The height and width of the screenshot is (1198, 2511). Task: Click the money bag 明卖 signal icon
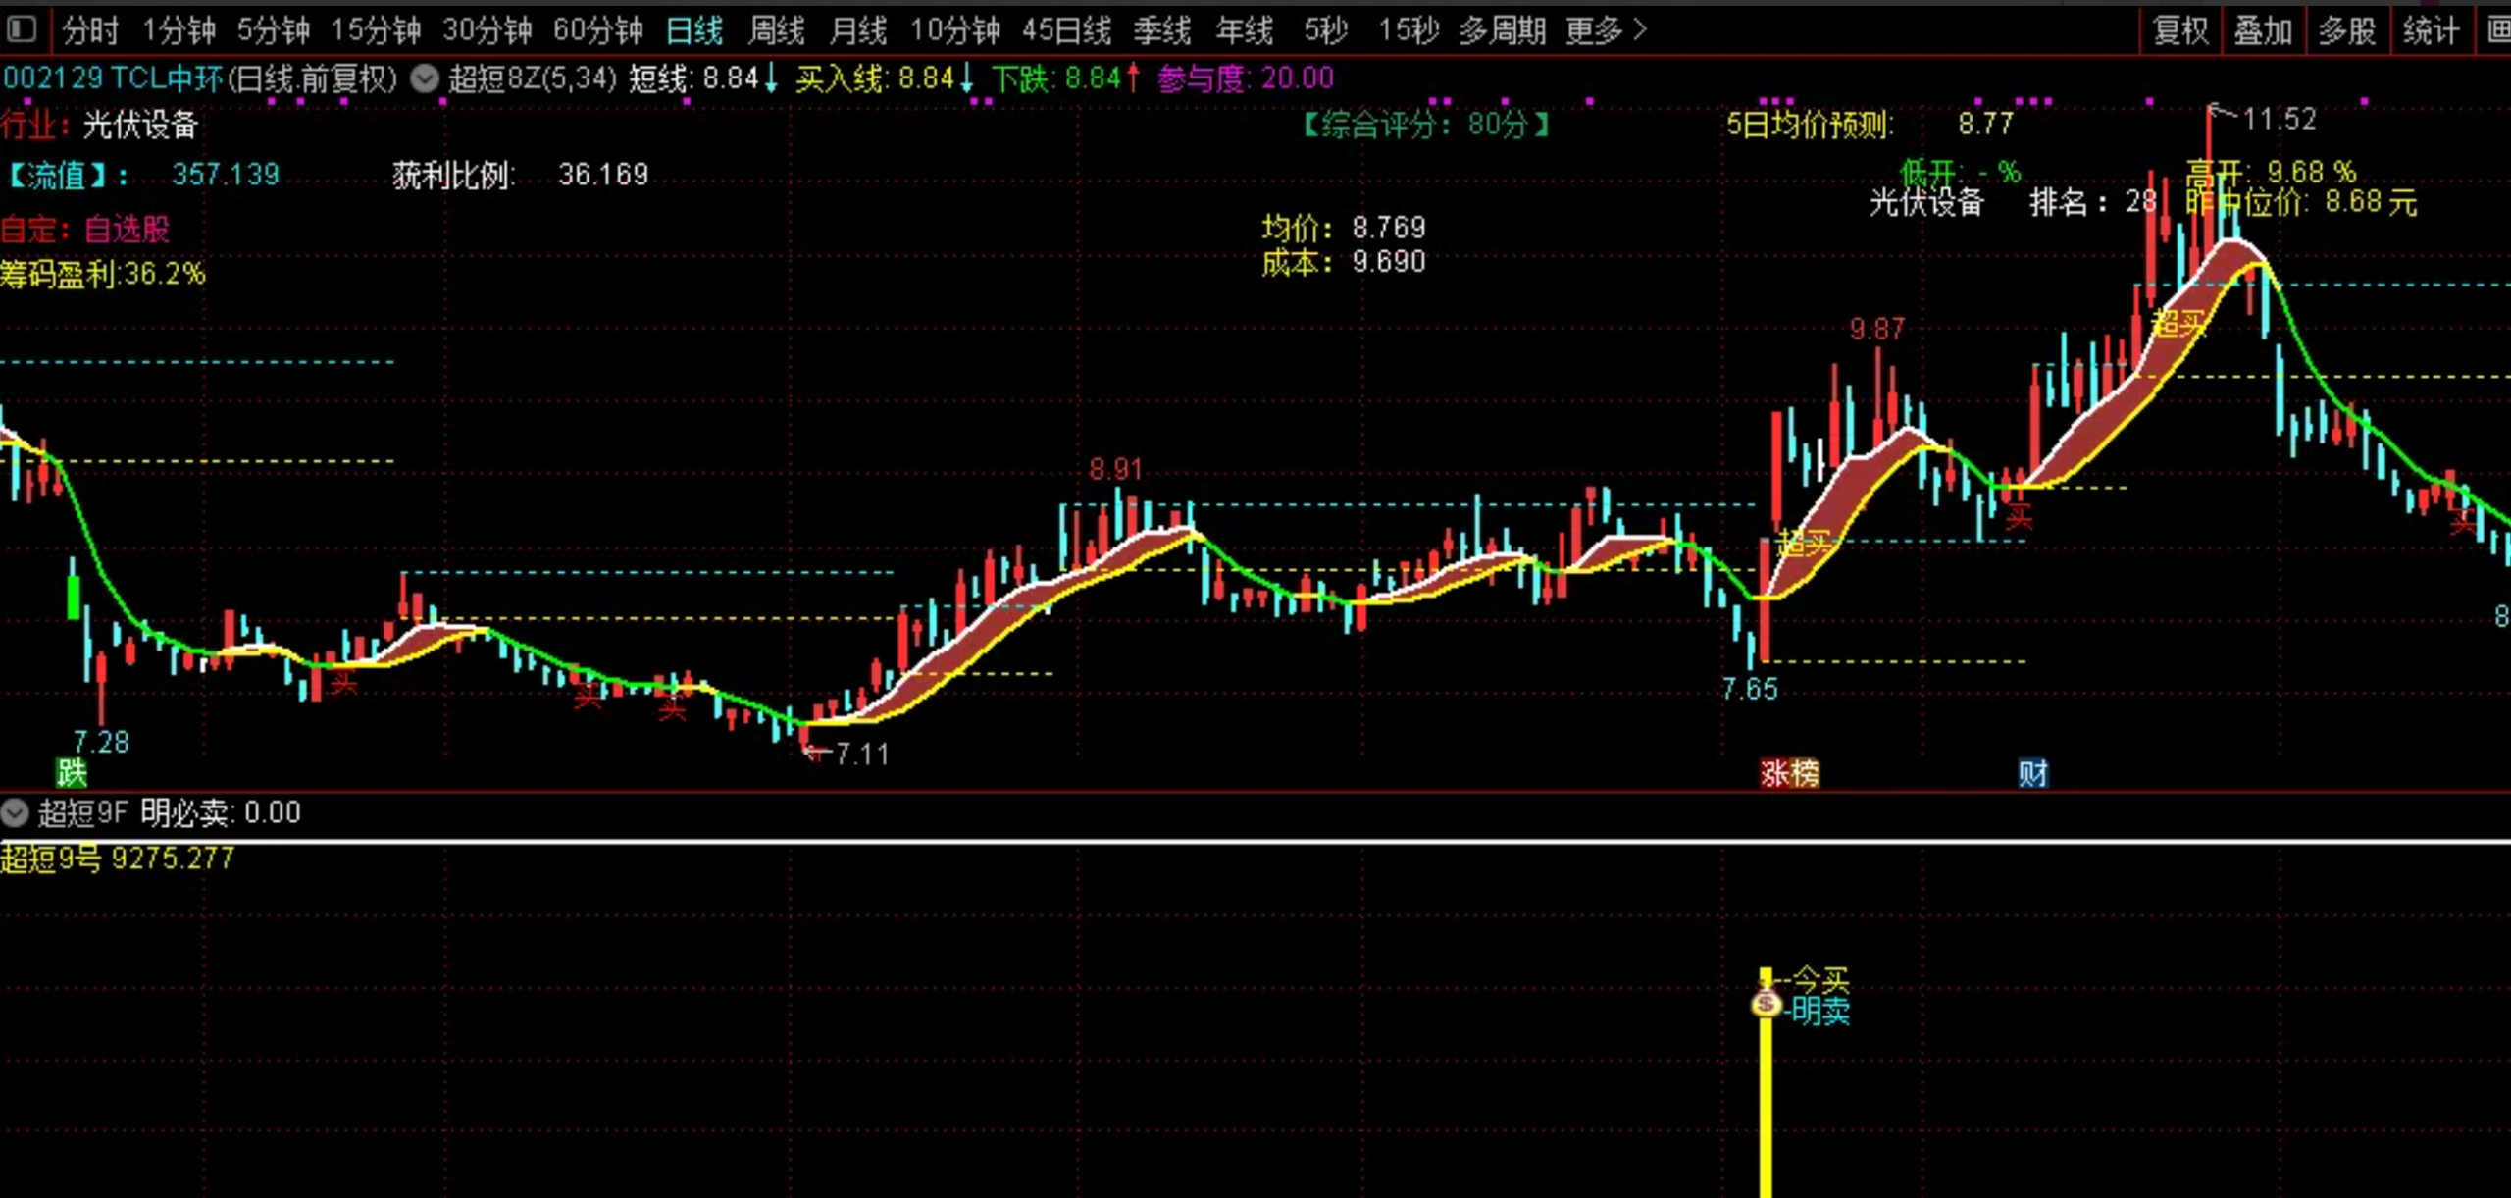coord(1766,1004)
